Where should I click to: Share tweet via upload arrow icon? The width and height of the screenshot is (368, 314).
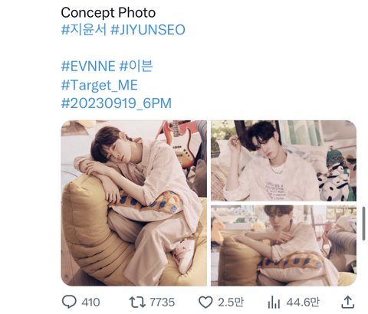pyautogui.click(x=348, y=302)
